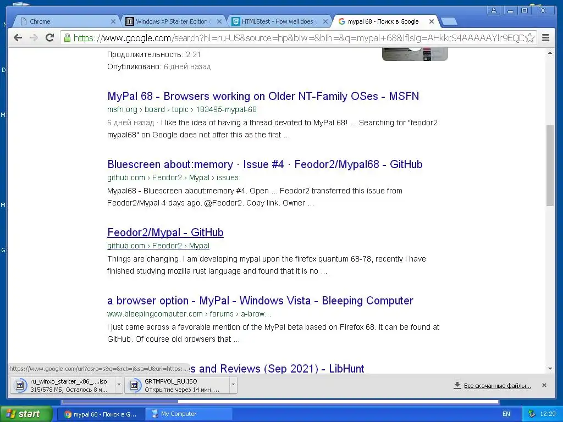
Task: Click GRTMPVOL_RU.ISO file icon
Action: tap(134, 385)
